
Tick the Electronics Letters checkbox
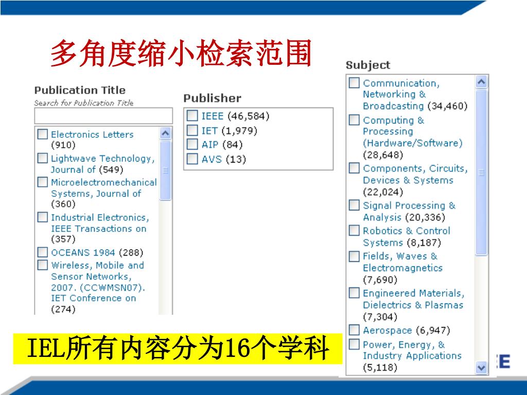pos(43,134)
